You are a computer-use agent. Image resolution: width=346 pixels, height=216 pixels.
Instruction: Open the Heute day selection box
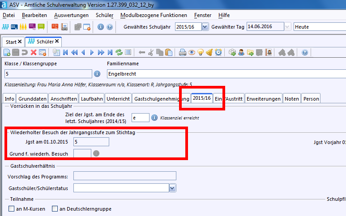tap(320, 27)
